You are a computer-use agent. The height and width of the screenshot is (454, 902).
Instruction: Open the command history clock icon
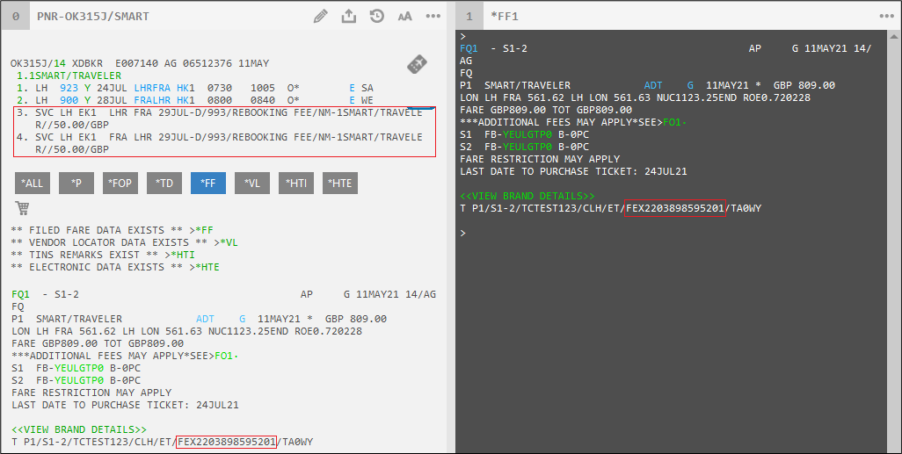[376, 16]
